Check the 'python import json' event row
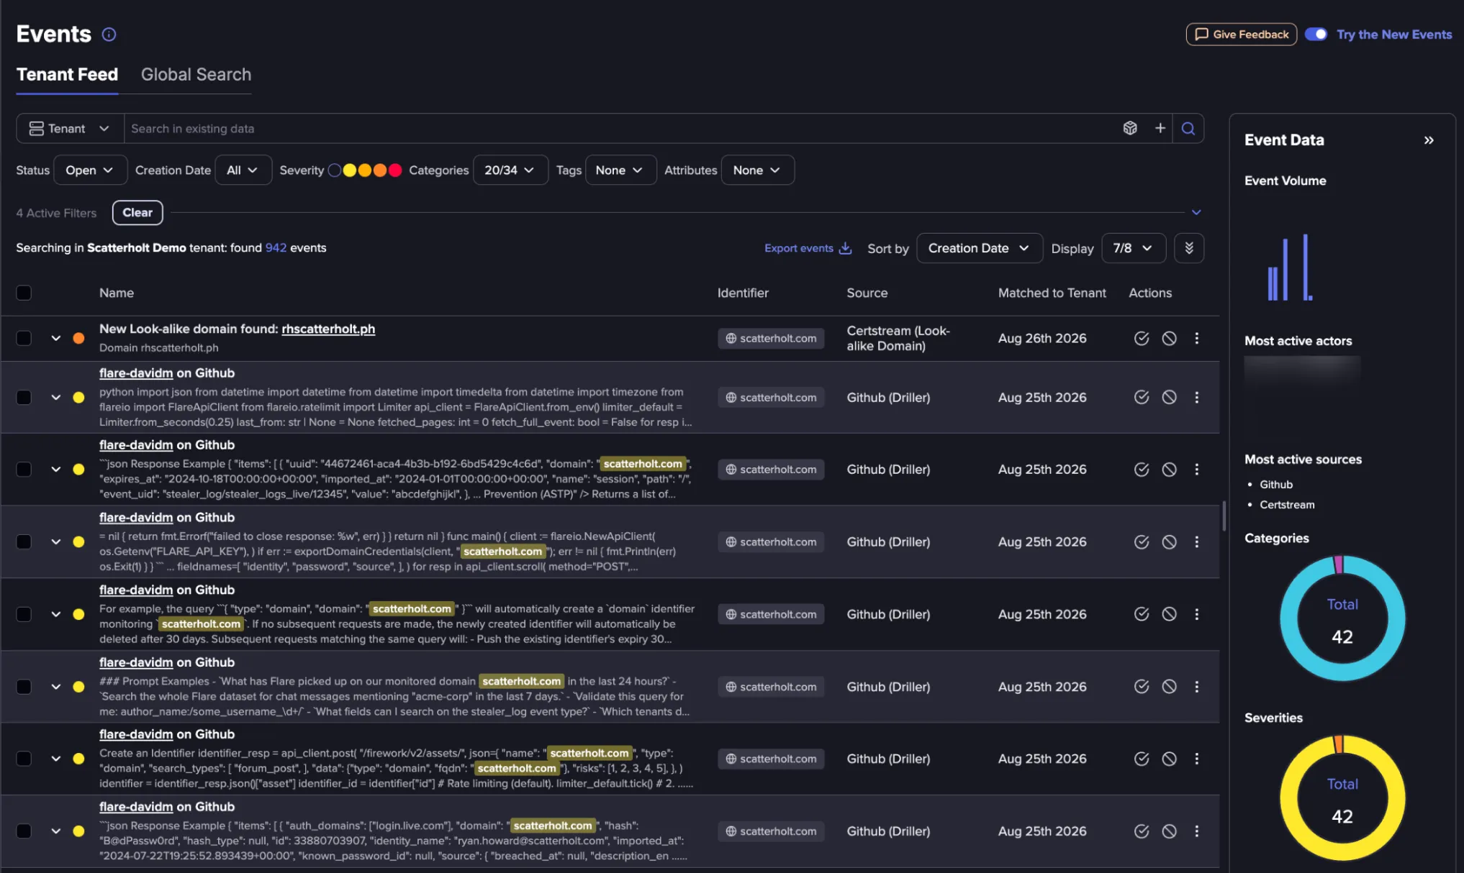The image size is (1464, 873). (x=24, y=397)
